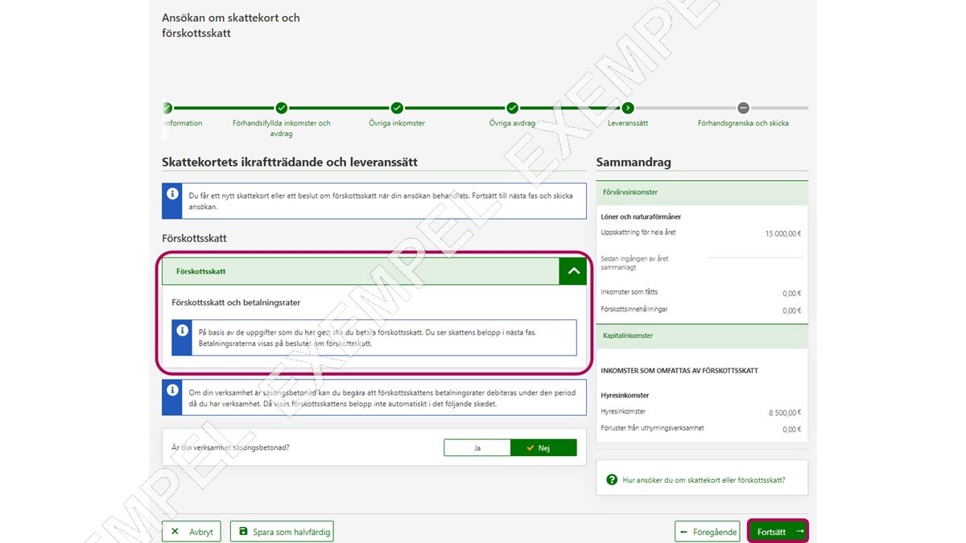Select Nej for säsongsbetonad verksamhet
966x543 pixels.
pos(543,448)
